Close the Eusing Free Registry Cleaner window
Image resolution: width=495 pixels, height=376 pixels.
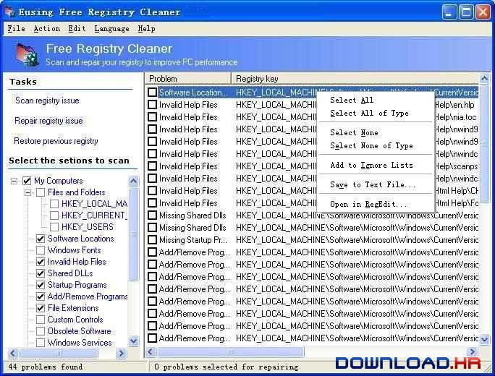click(x=483, y=12)
